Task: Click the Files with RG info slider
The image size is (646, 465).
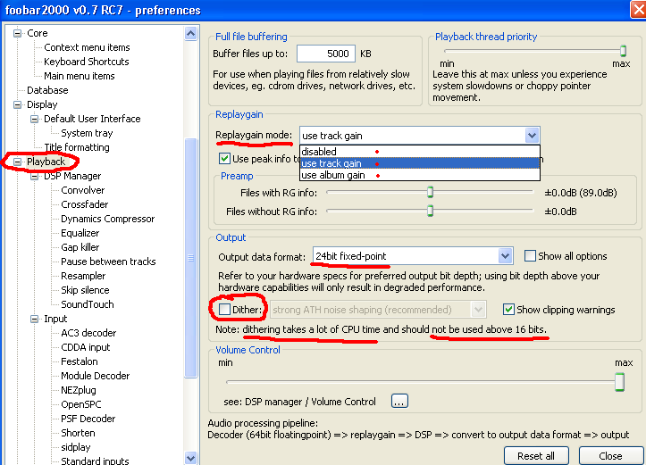Action: click(x=430, y=192)
